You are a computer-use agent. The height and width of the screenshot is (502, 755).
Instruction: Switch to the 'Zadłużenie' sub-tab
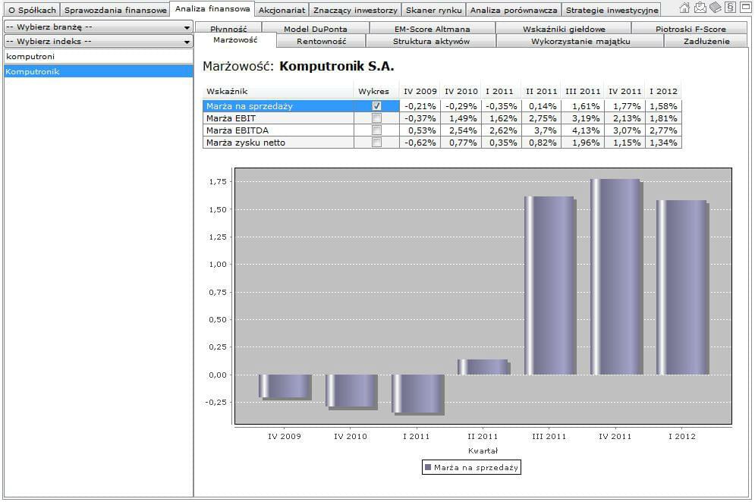[x=706, y=42]
